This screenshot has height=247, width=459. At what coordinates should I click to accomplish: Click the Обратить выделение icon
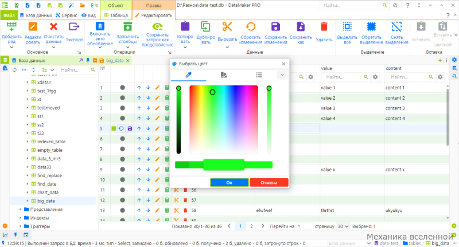click(x=371, y=26)
